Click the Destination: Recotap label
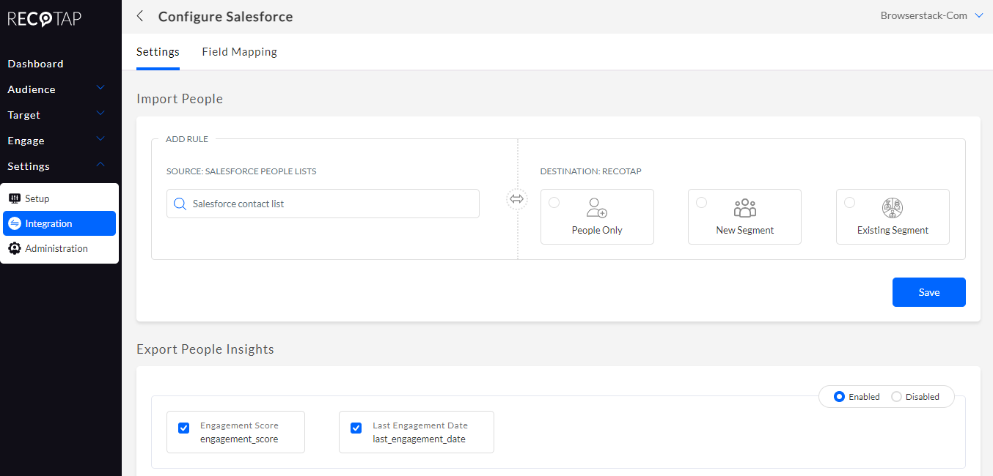This screenshot has height=476, width=993. point(591,171)
